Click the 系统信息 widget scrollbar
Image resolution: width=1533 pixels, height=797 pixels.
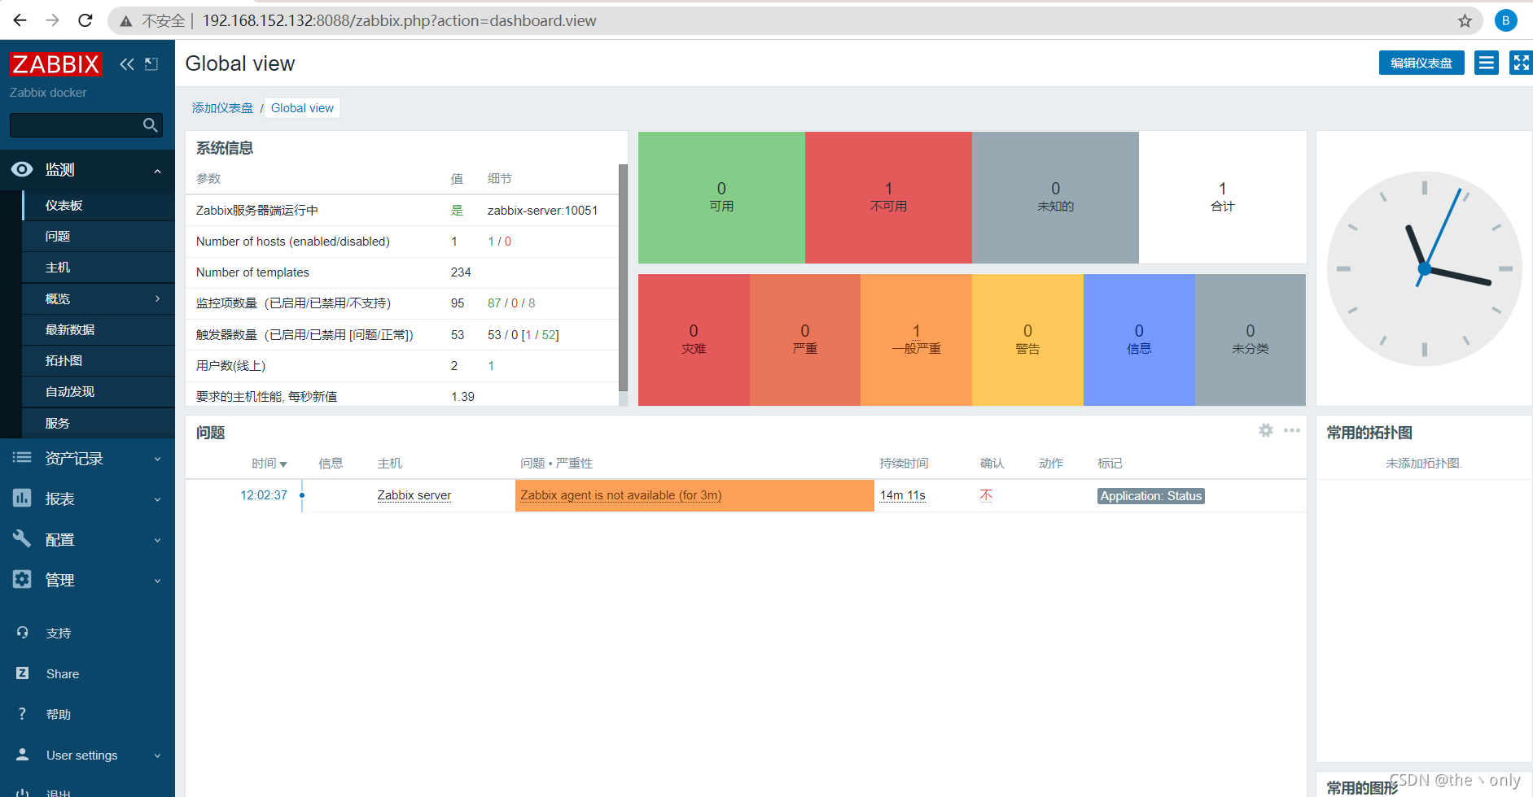point(624,278)
